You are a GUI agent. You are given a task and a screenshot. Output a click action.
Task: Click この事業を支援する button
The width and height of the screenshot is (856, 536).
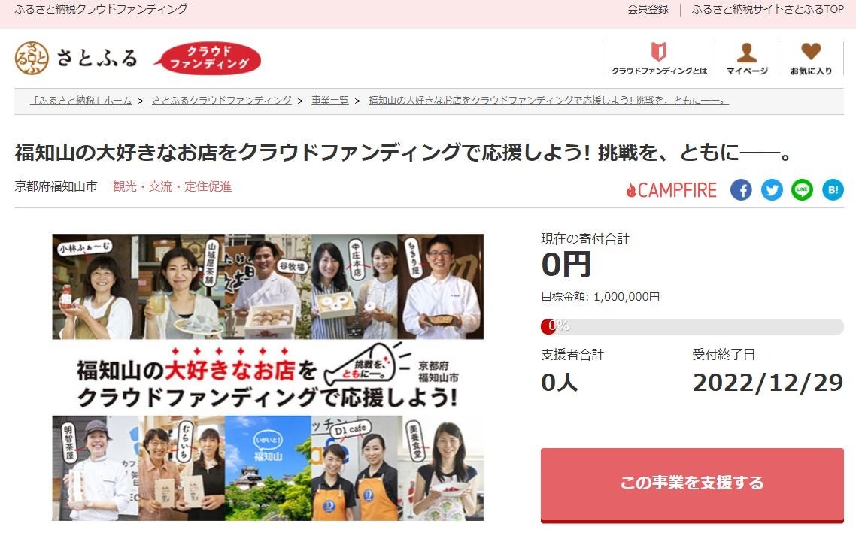(692, 485)
